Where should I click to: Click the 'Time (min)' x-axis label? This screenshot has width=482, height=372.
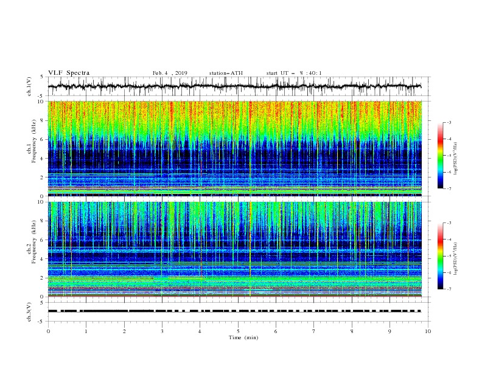click(x=243, y=337)
